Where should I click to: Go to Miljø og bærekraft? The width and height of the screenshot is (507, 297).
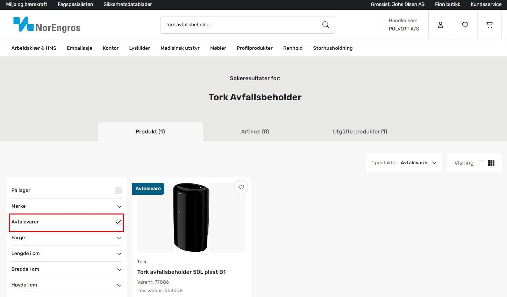tap(27, 5)
